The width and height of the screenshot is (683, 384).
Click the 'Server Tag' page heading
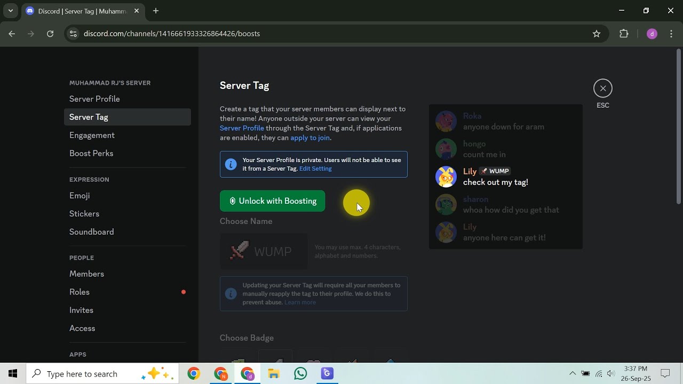click(x=244, y=85)
